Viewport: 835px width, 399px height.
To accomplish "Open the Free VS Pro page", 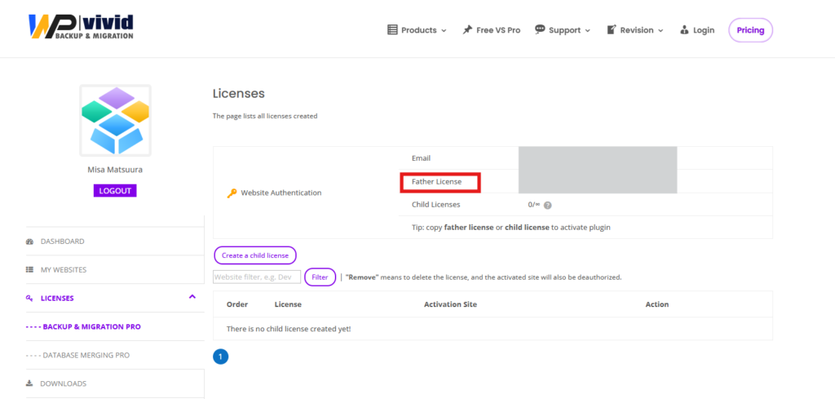I will click(491, 30).
